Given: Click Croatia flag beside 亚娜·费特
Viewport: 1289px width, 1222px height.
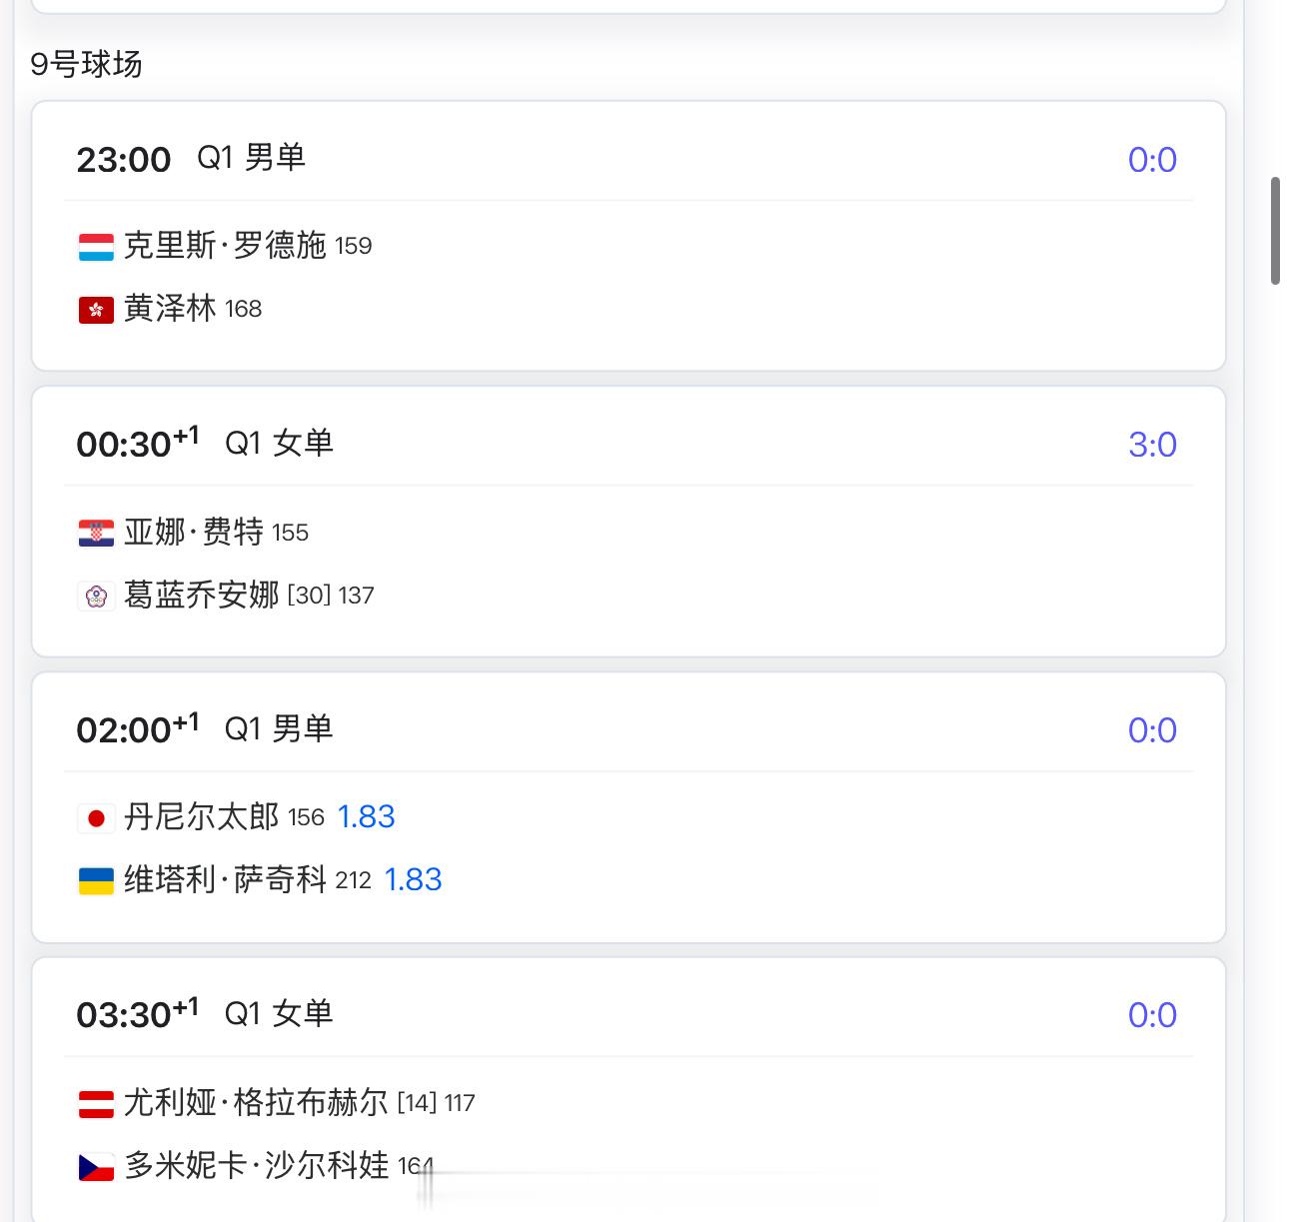Looking at the screenshot, I should click(x=96, y=533).
